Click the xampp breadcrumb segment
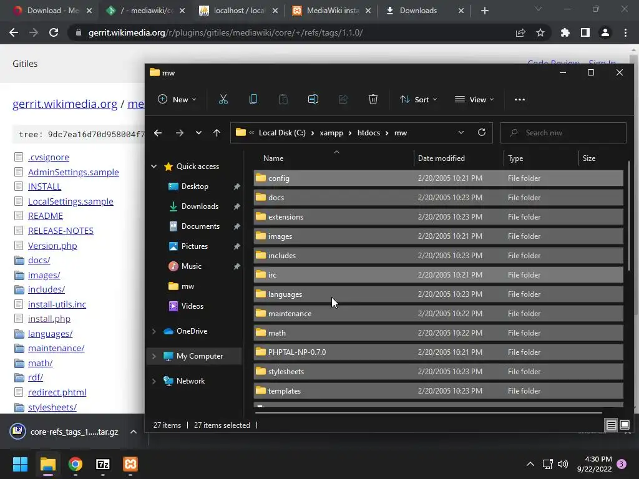This screenshot has width=639, height=479. [x=331, y=133]
